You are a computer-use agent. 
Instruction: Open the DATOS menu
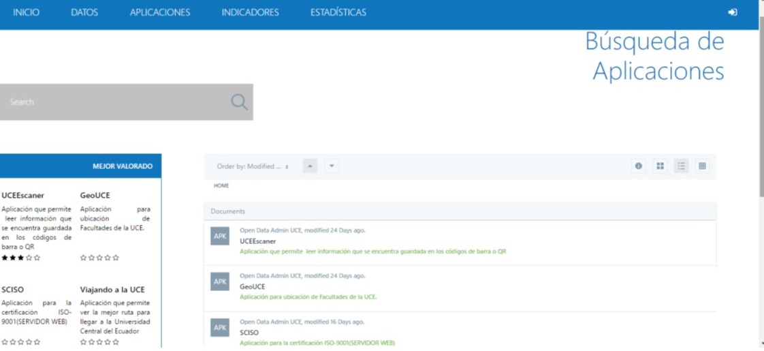pos(84,12)
